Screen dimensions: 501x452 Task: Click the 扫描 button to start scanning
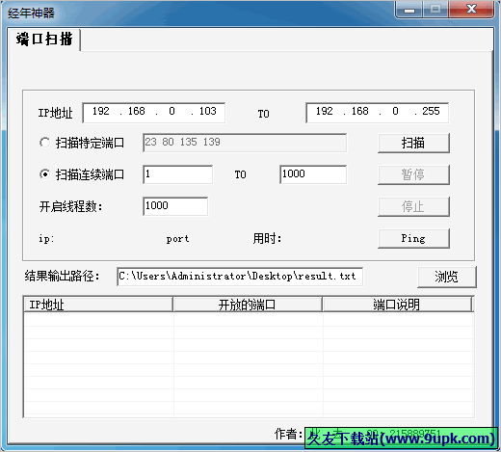click(413, 143)
